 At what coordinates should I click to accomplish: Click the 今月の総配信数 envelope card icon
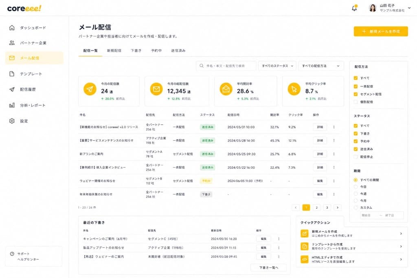coord(156,89)
